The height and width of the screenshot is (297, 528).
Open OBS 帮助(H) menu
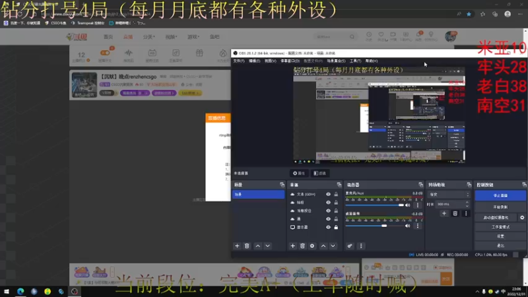pyautogui.click(x=372, y=61)
